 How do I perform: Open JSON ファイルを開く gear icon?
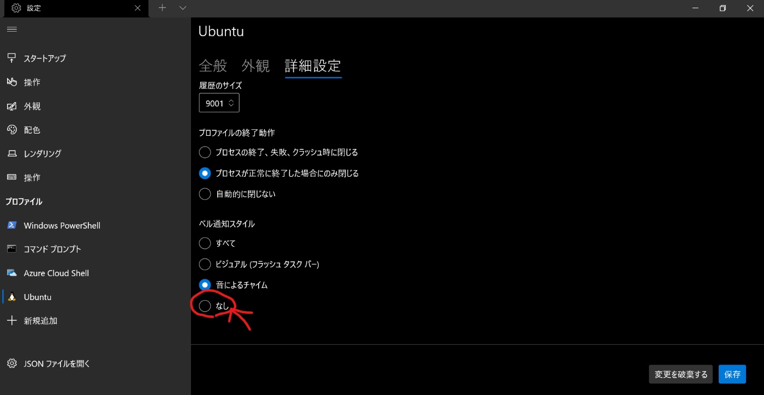(x=12, y=363)
